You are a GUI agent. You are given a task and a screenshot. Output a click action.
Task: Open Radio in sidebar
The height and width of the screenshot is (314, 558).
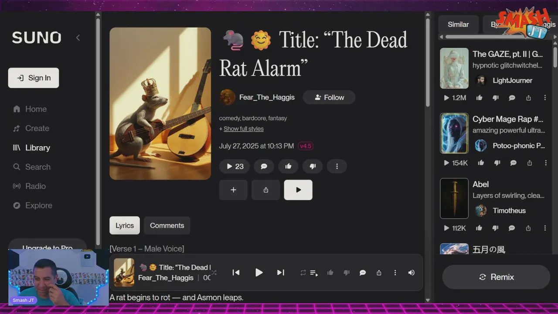coord(30,186)
